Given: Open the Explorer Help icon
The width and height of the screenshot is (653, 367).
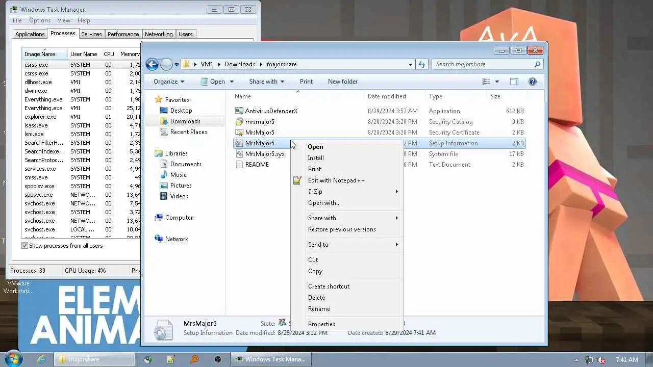Looking at the screenshot, I should pos(533,82).
